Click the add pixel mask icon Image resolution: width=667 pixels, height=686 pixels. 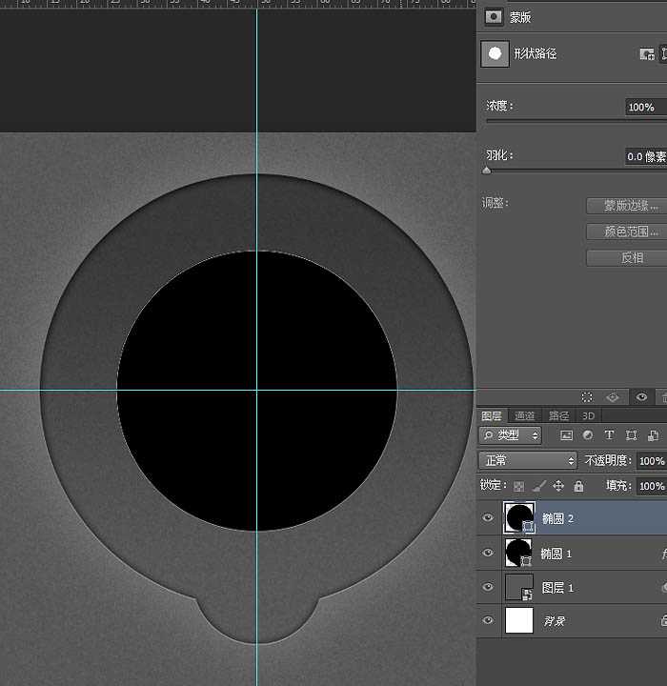tap(647, 54)
